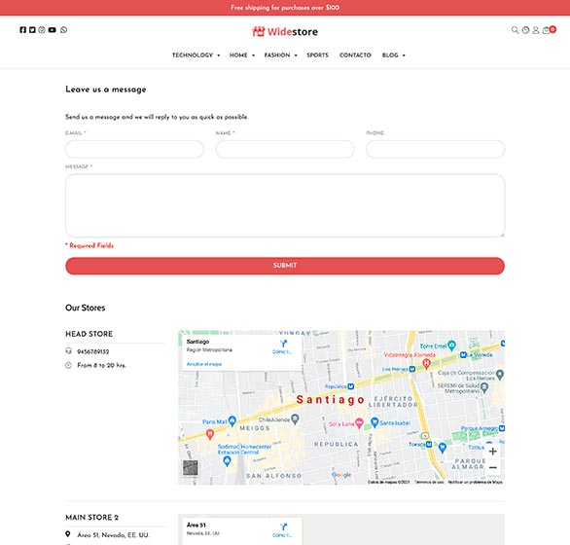Open the Sports menu item
Screen dimensions: 570x545
[317, 55]
